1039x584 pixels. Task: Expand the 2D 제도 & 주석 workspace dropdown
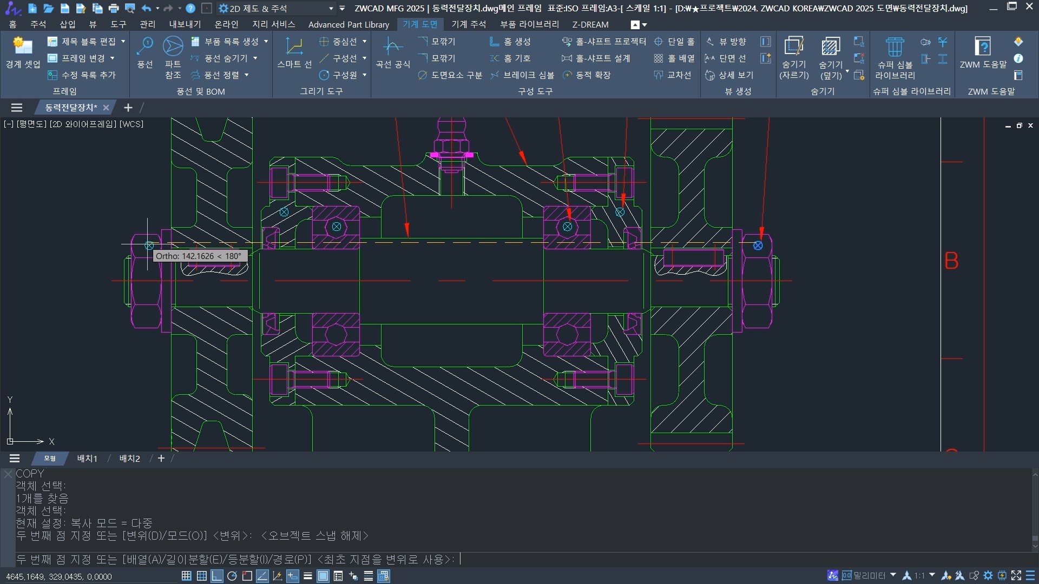[x=331, y=9]
